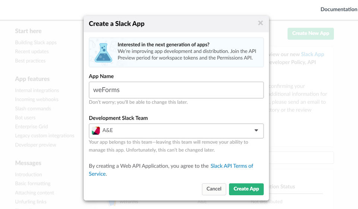Screen dimensions: 358x209
Task: Open Introduction under Messages
Action: (28, 175)
